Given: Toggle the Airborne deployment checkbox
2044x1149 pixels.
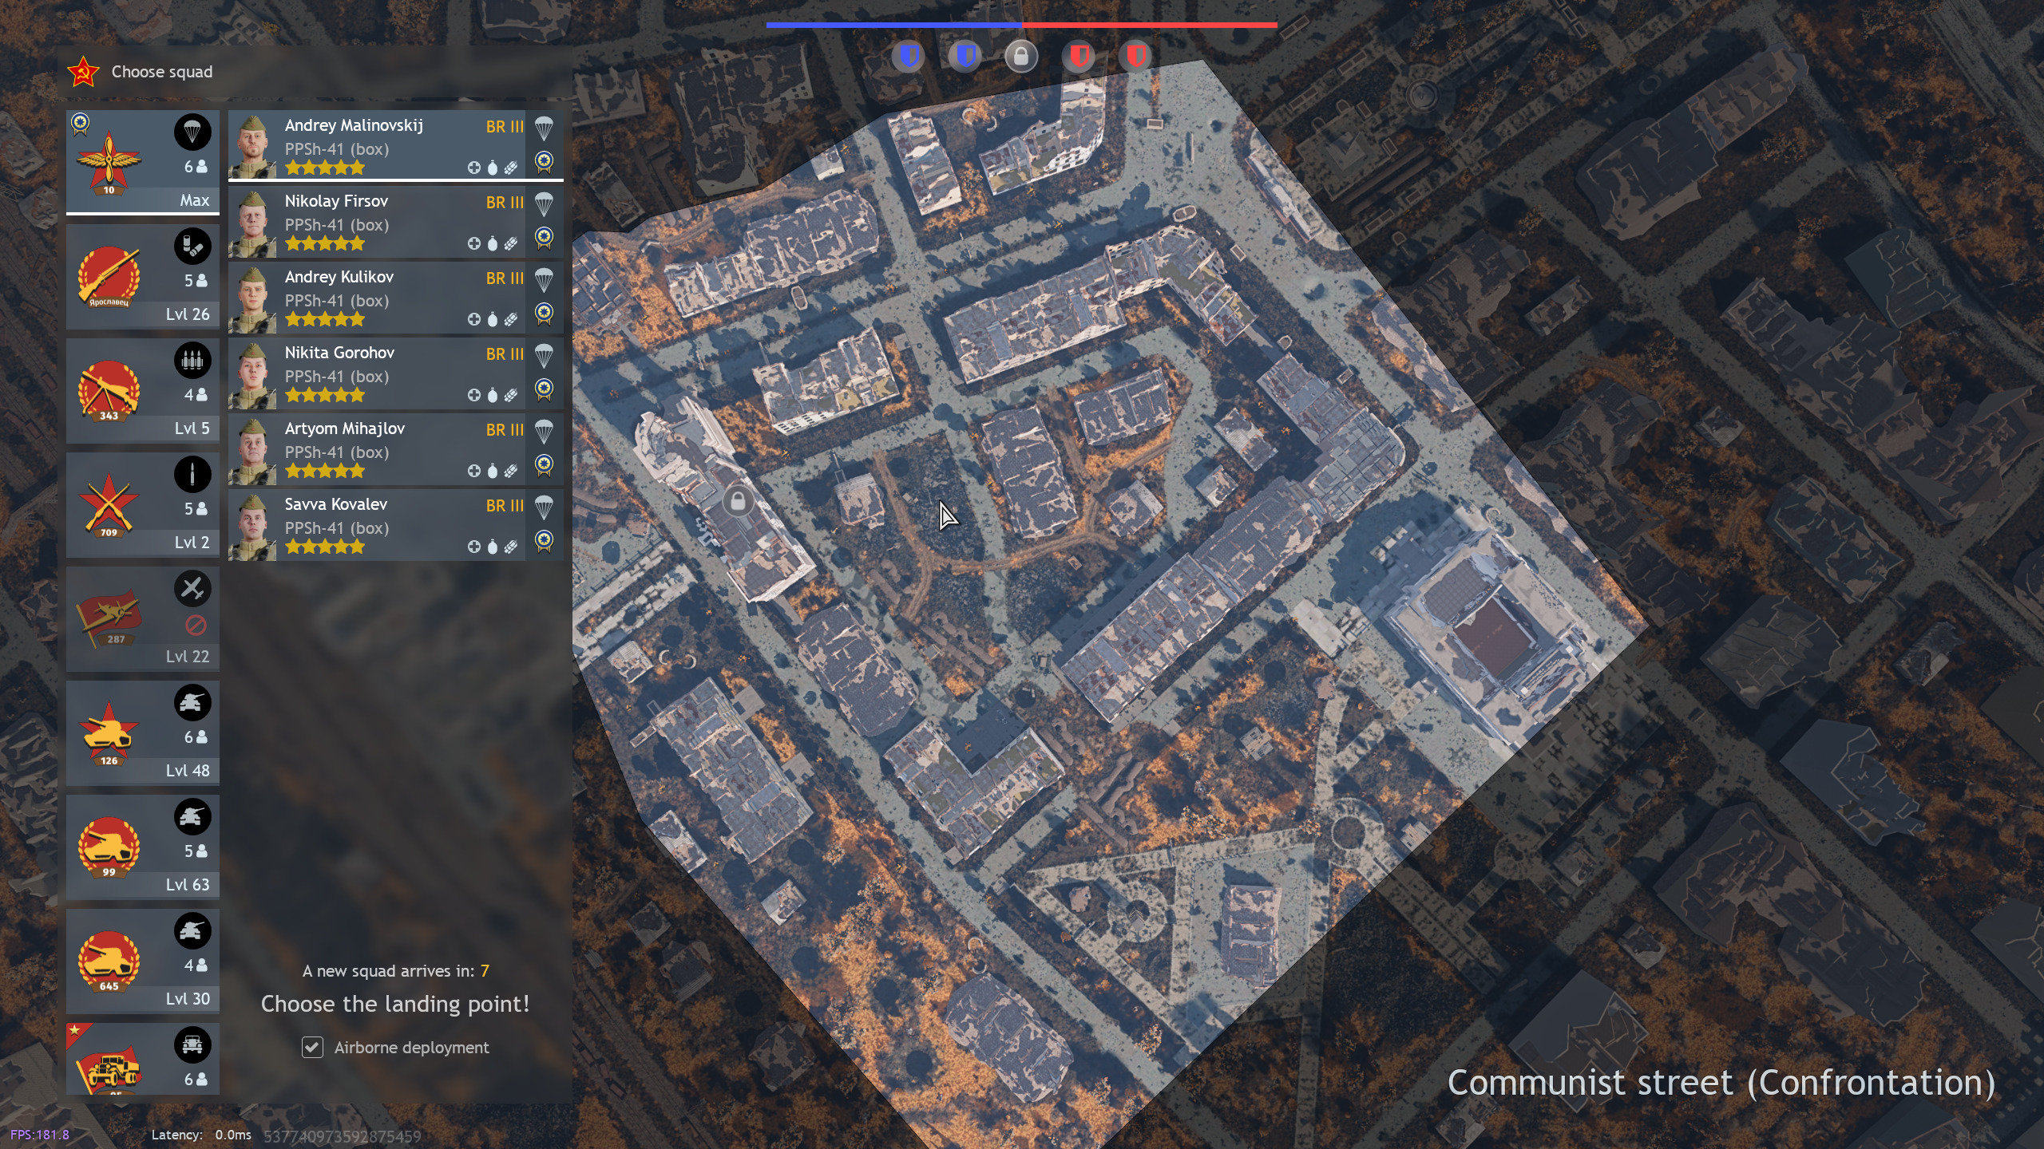Looking at the screenshot, I should (x=312, y=1048).
